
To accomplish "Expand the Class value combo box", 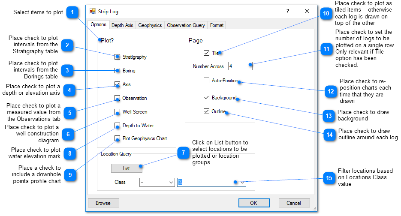I will [242, 182].
